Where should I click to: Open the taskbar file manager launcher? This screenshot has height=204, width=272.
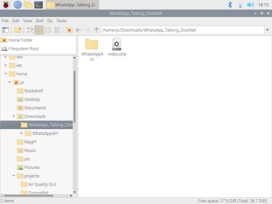[x=28, y=5]
